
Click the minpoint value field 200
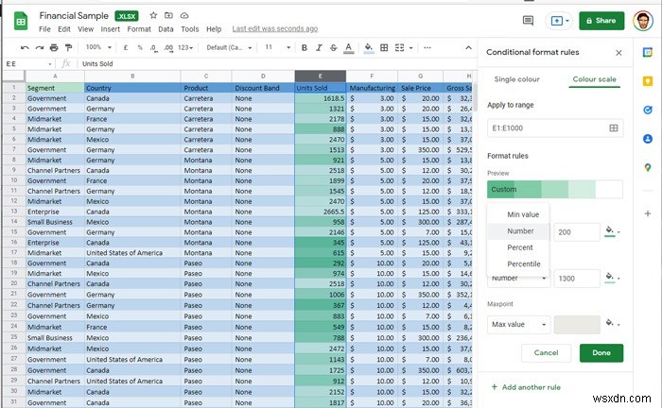[577, 232]
